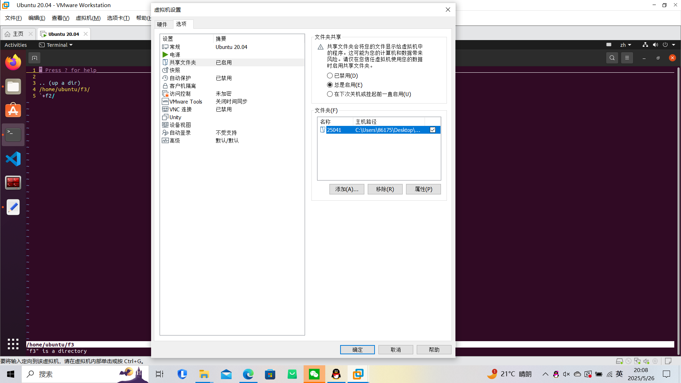
Task: Open Ubuntu Software store icon
Action: (x=13, y=111)
